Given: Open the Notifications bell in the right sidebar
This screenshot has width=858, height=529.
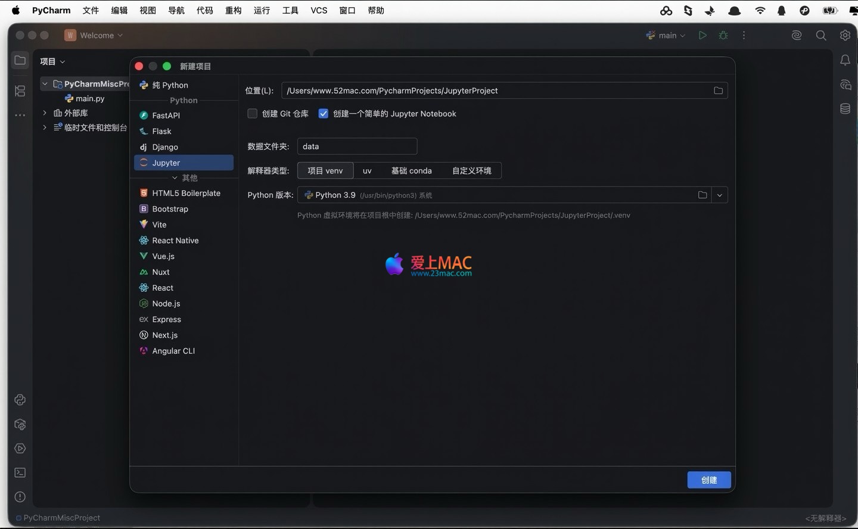Looking at the screenshot, I should 845,60.
